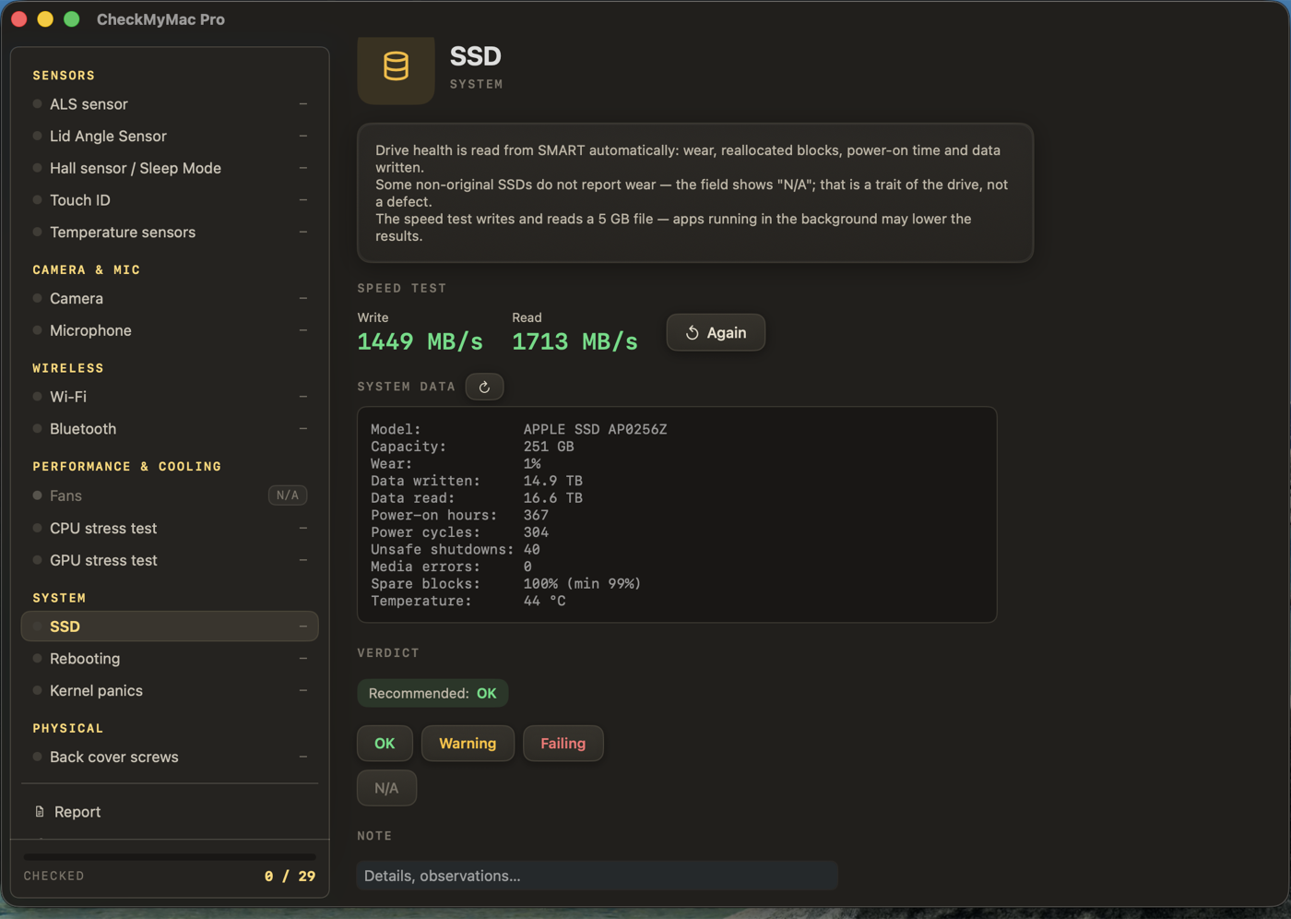The image size is (1291, 919).
Task: Mark verdict as N/A
Action: [386, 788]
